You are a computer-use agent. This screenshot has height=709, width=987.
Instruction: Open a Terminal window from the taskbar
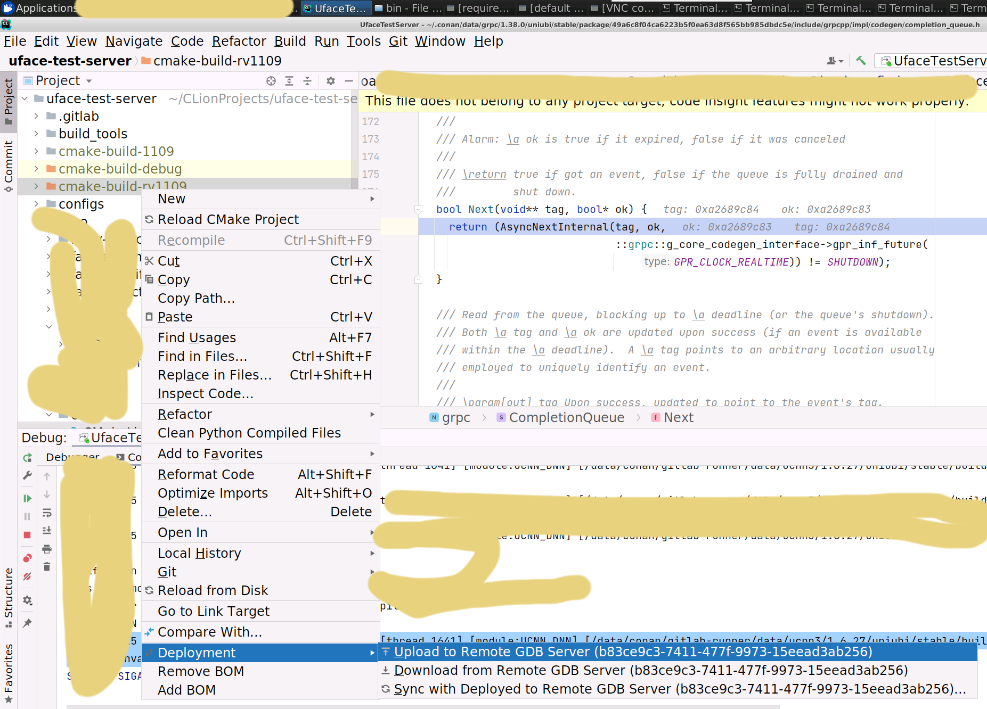pyautogui.click(x=695, y=8)
